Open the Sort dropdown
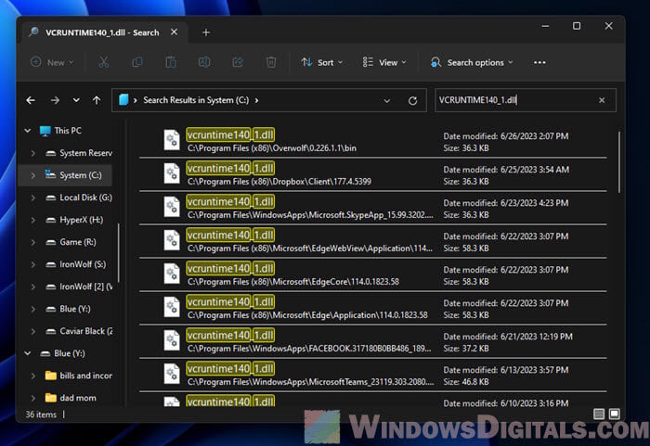Screen dimensions: 650x446 pyautogui.click(x=322, y=62)
